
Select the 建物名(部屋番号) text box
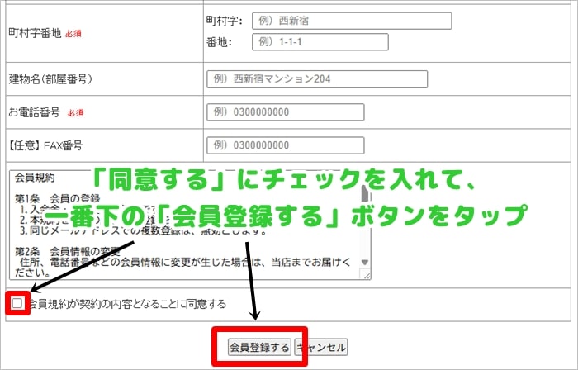click(x=317, y=79)
